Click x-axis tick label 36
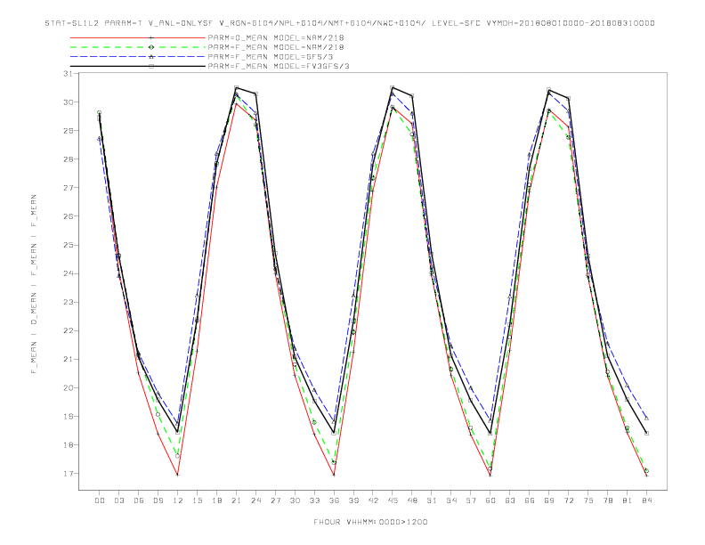This screenshot has height=545, width=705. coord(334,500)
